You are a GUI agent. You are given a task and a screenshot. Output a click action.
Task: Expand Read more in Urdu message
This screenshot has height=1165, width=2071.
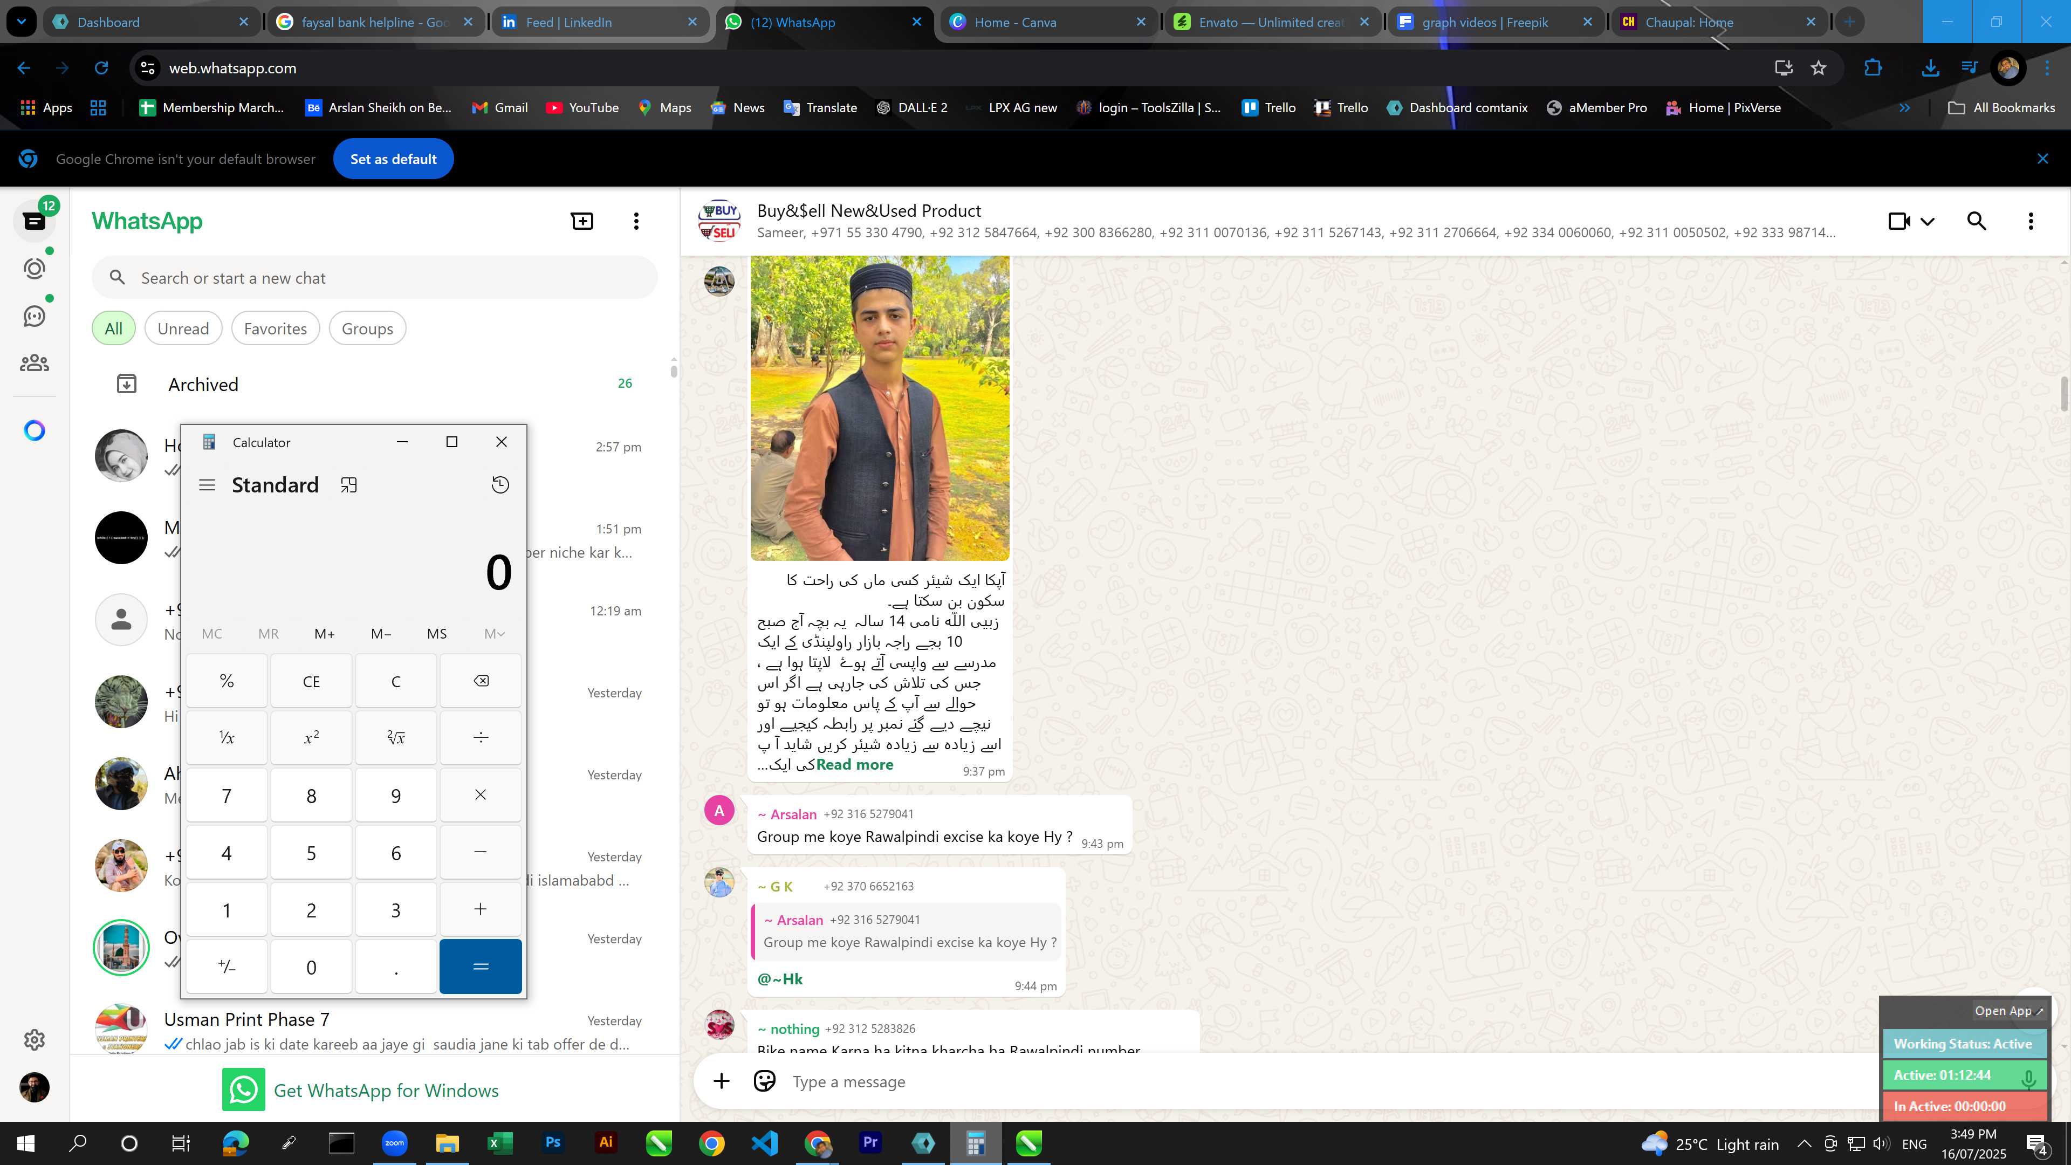pyautogui.click(x=855, y=765)
